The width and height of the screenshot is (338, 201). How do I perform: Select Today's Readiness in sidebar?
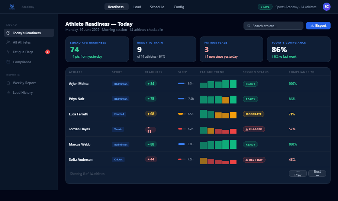click(x=29, y=33)
